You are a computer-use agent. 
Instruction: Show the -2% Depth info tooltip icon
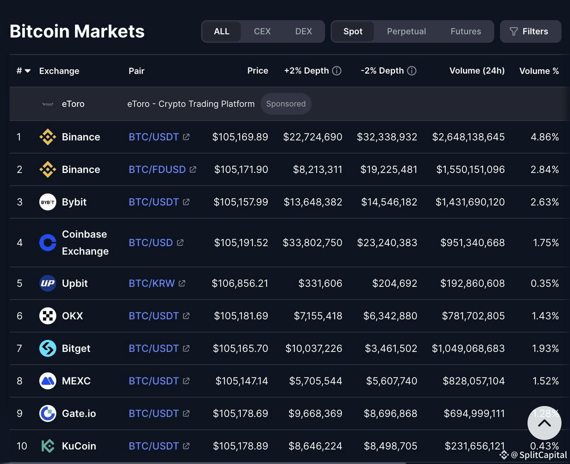click(412, 71)
